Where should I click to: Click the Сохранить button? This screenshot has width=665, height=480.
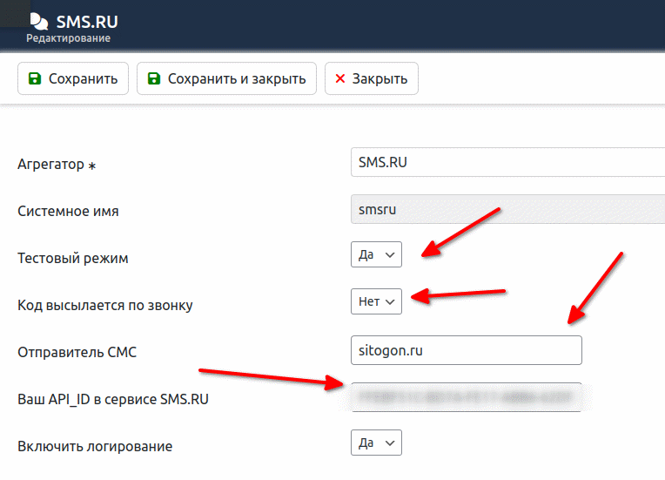(73, 78)
